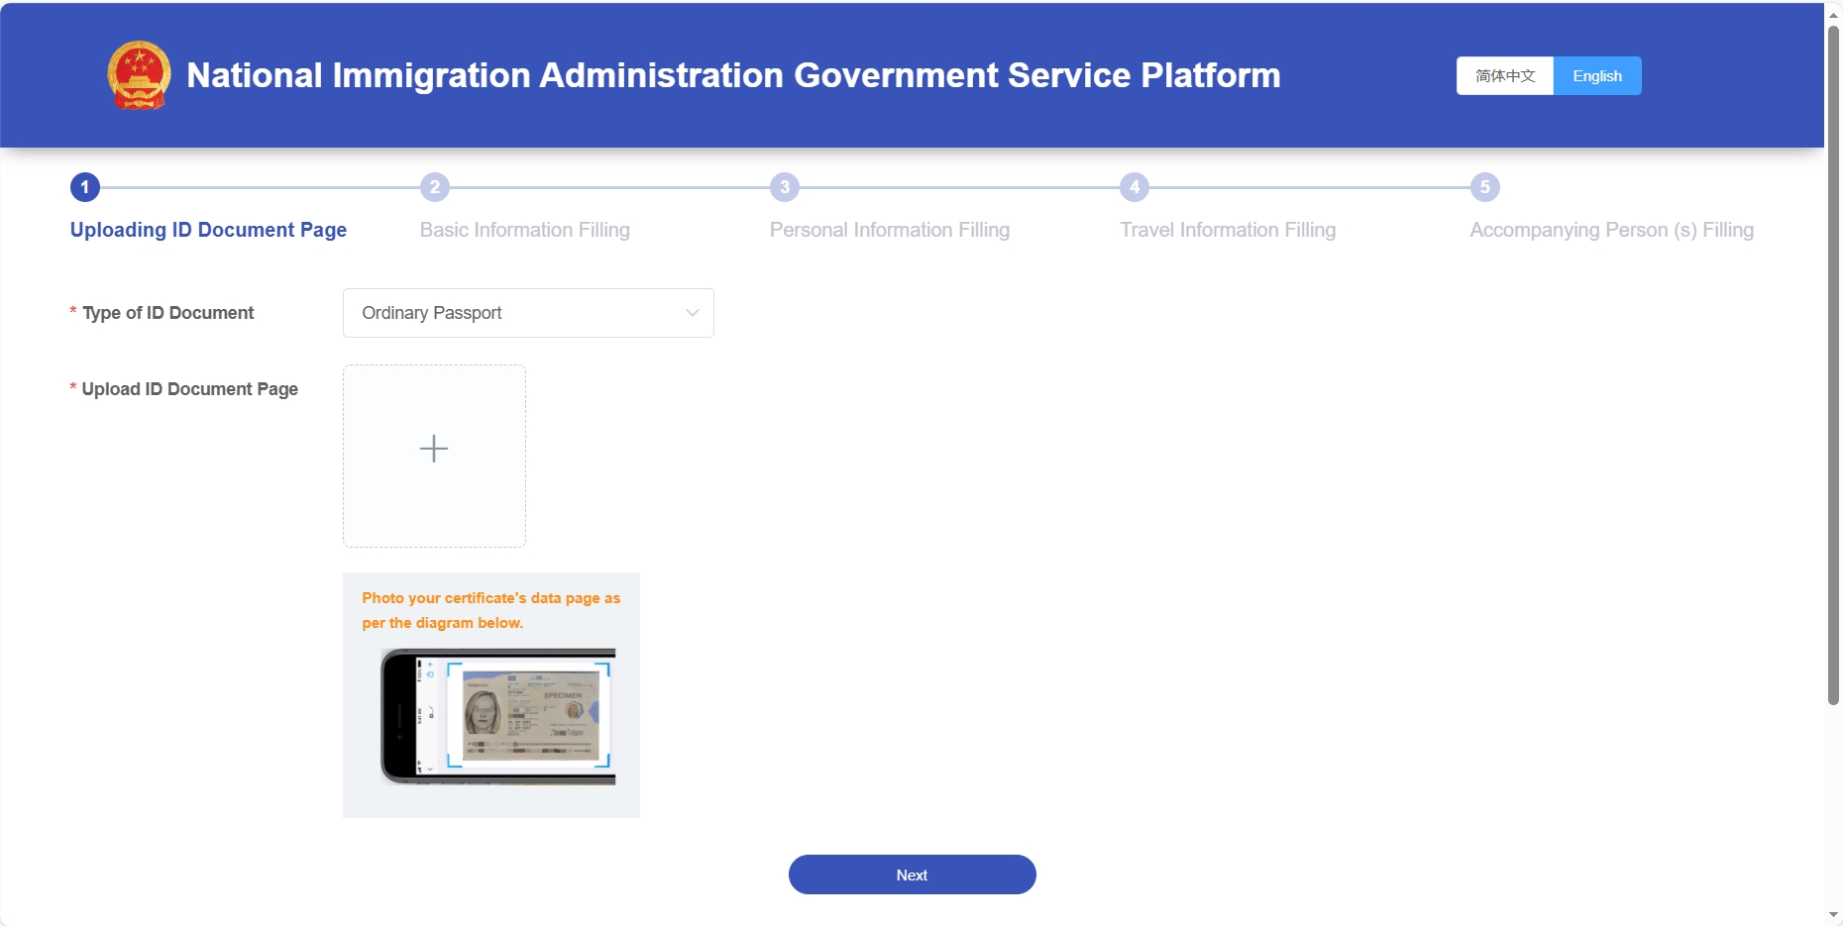Click step 1 circle in progress bar

(85, 187)
